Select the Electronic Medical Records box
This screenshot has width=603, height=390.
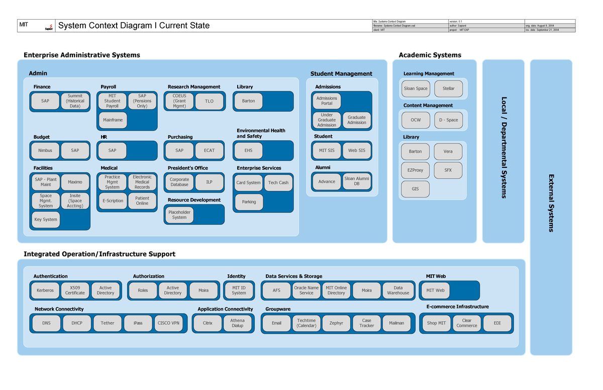pyautogui.click(x=142, y=182)
